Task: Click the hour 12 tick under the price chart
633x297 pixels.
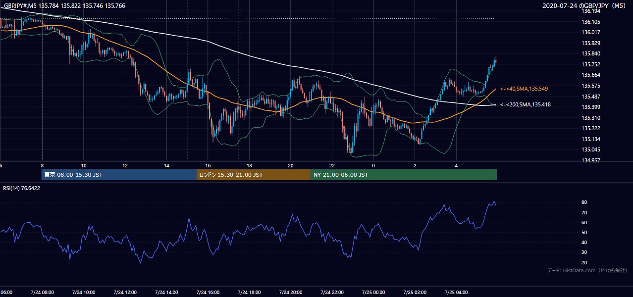Action: (125, 166)
